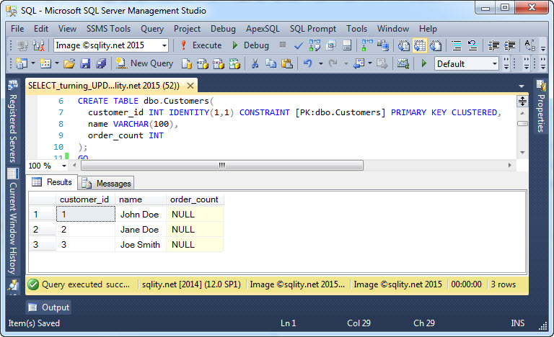This screenshot has width=554, height=337.
Task: Click the customer_id column header
Action: click(x=85, y=199)
